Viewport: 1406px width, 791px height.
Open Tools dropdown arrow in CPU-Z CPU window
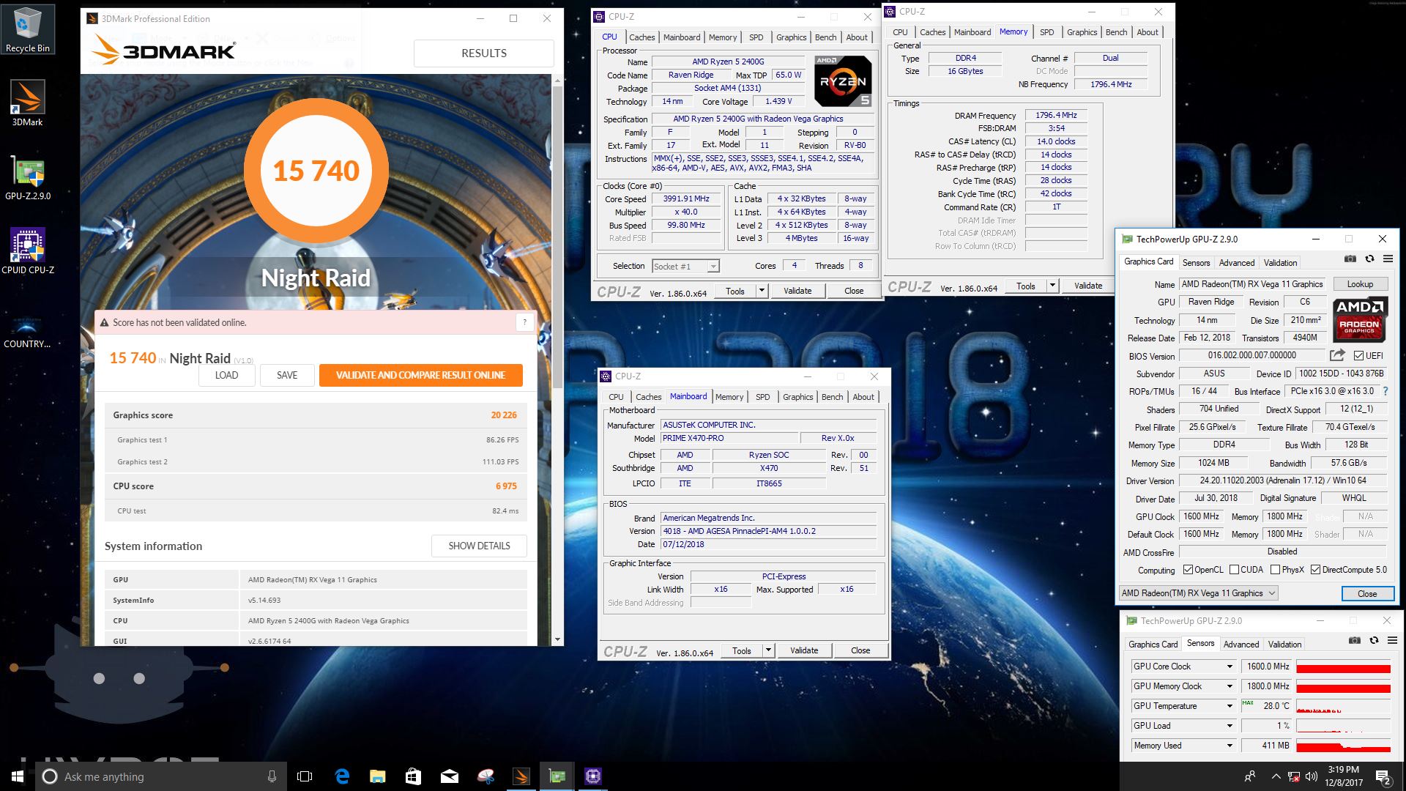(762, 291)
